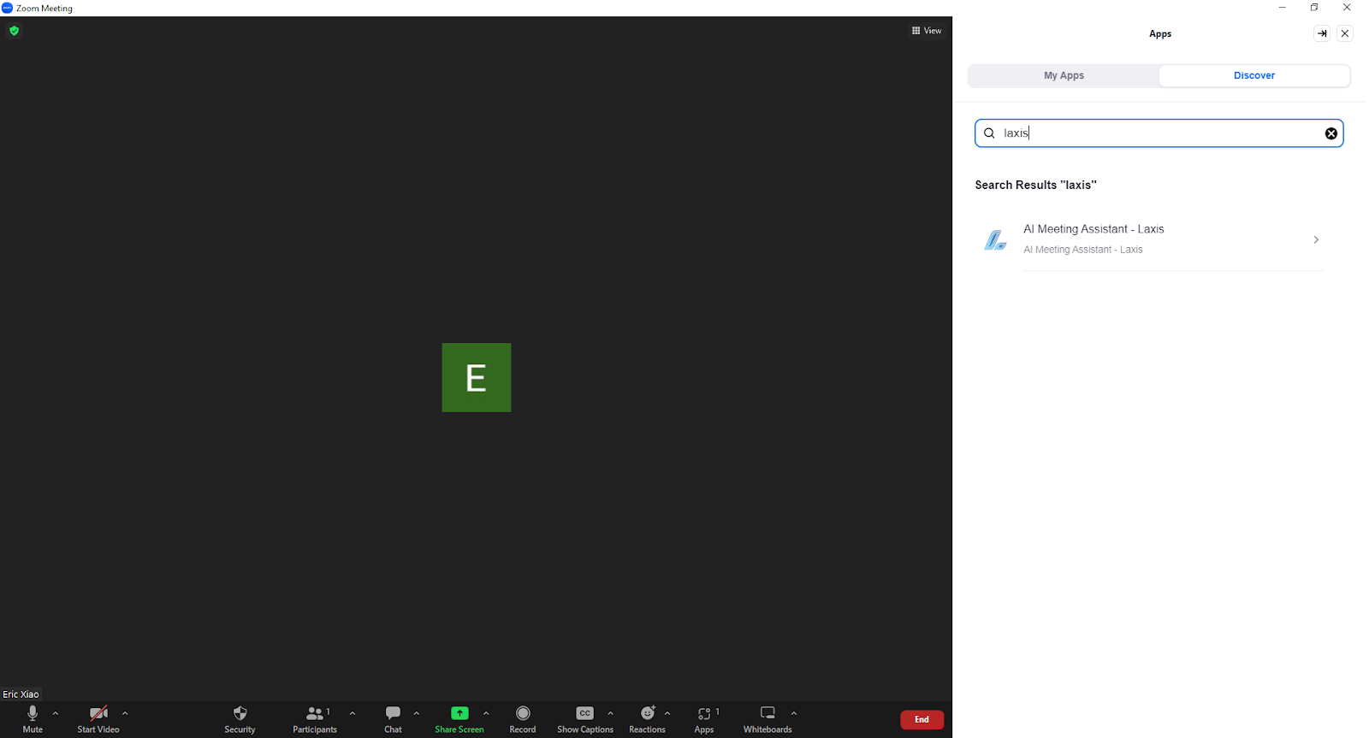
Task: Click the Eric Xiao name label
Action: pos(21,694)
